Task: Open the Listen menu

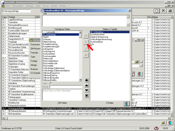Action: [38, 6]
